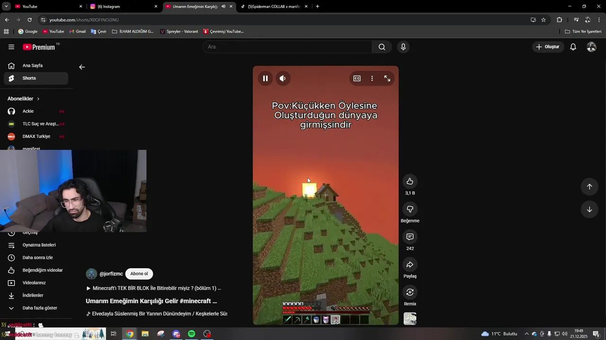The image size is (606, 340).
Task: Open the Spreyler - Valorant bookmark
Action: click(179, 32)
